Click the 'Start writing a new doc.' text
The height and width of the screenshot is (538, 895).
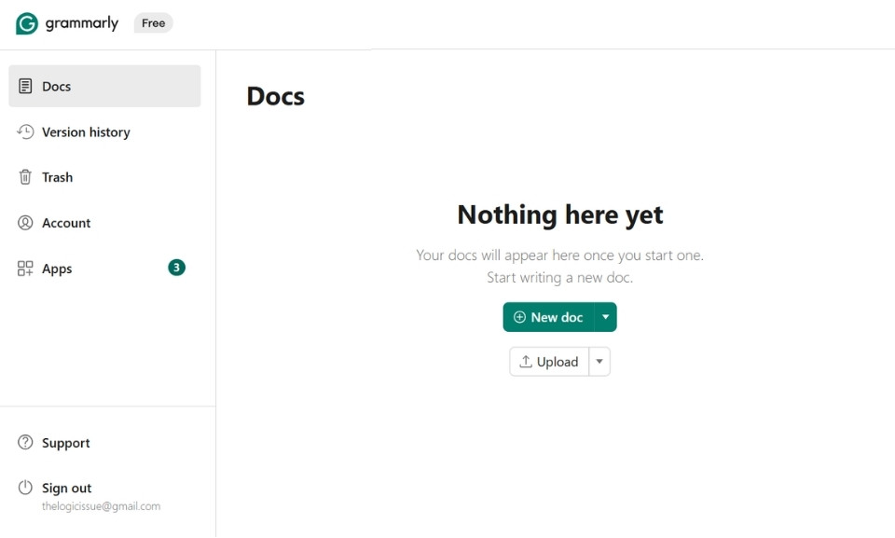tap(560, 278)
